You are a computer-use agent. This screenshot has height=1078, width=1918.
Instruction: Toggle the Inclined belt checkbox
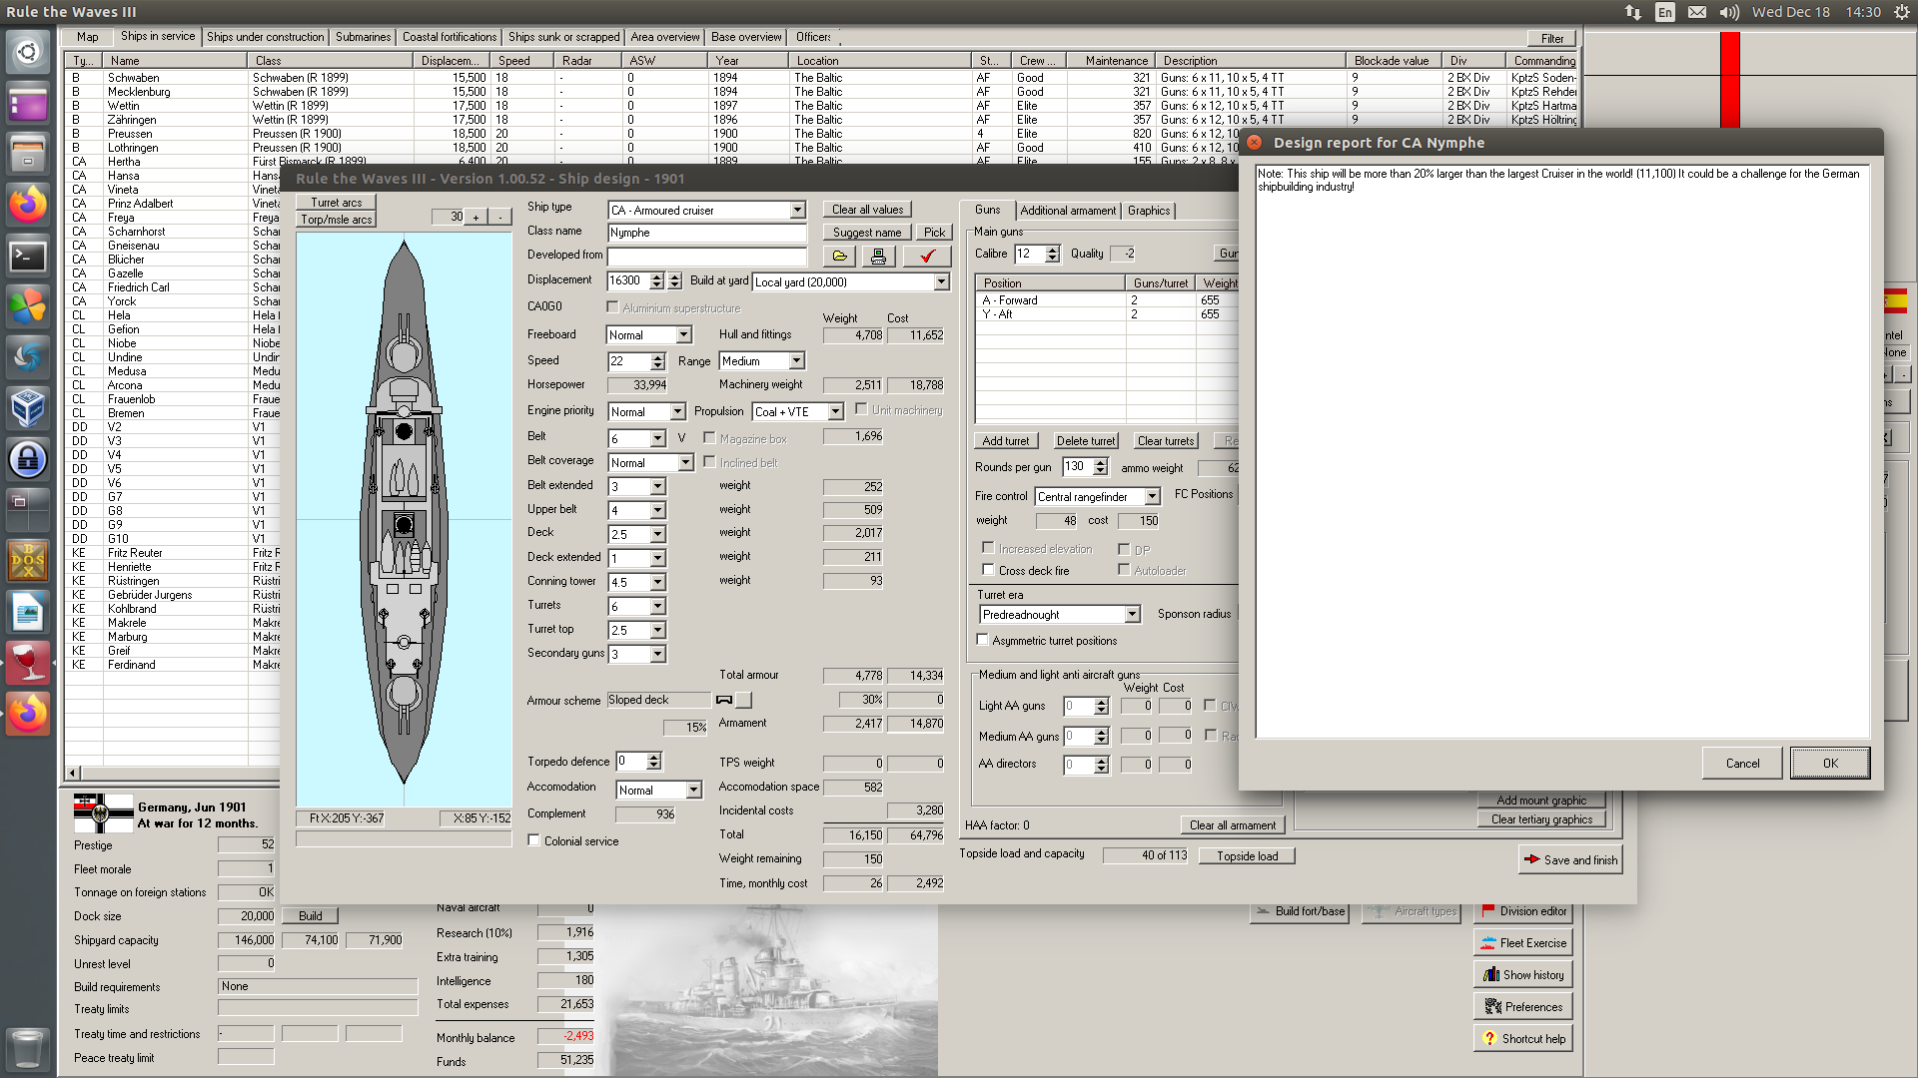coord(709,462)
